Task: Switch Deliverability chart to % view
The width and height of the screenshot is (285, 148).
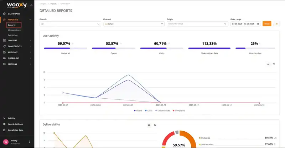Action: [155, 125]
